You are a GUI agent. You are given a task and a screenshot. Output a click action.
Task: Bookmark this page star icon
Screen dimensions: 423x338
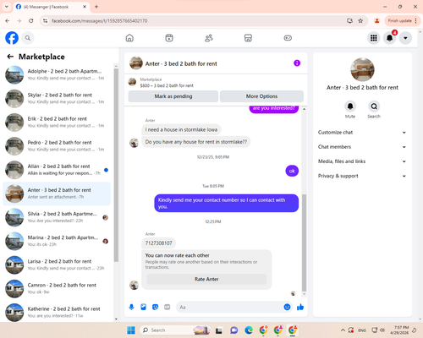pos(360,21)
